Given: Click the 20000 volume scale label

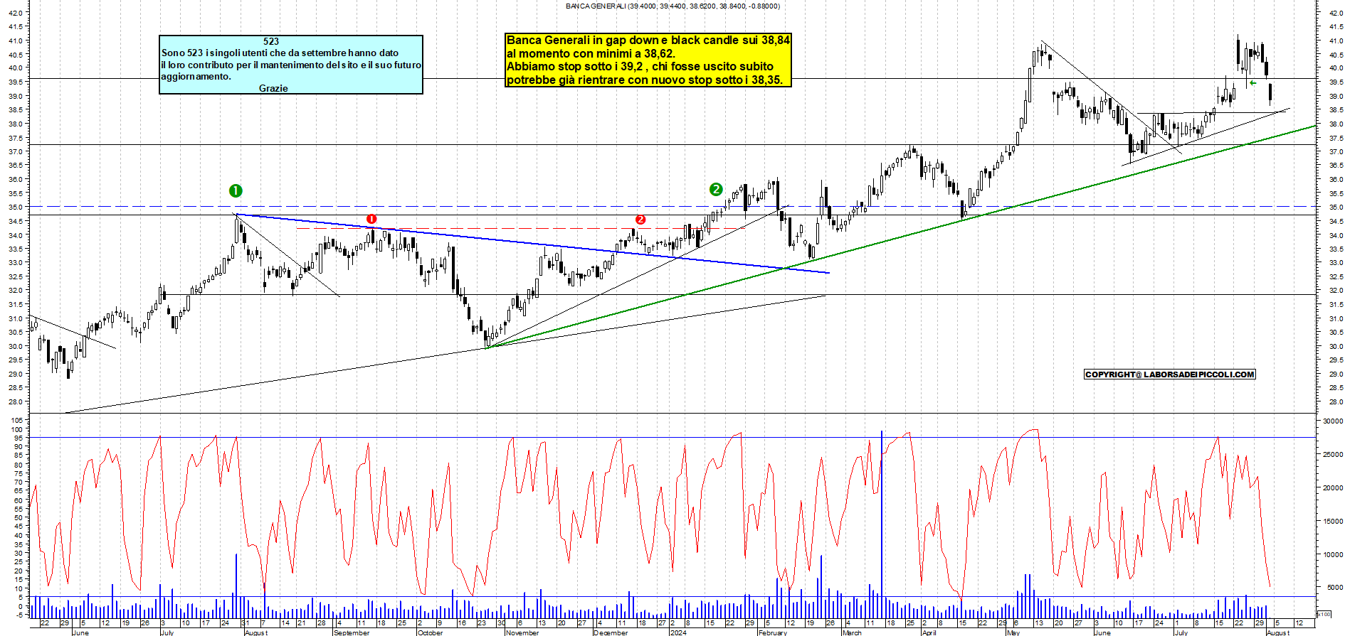Looking at the screenshot, I should click(1333, 488).
